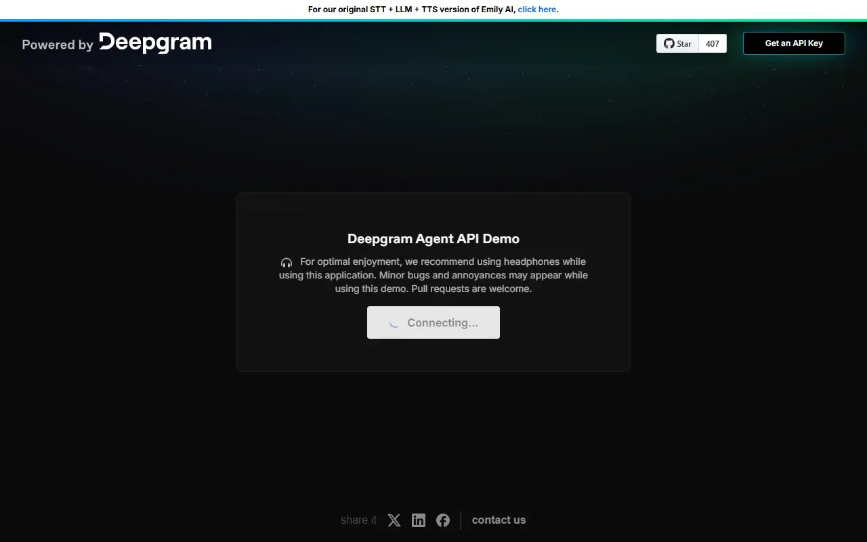867x542 pixels.
Task: Click the Get an API Key button
Action: tap(793, 43)
